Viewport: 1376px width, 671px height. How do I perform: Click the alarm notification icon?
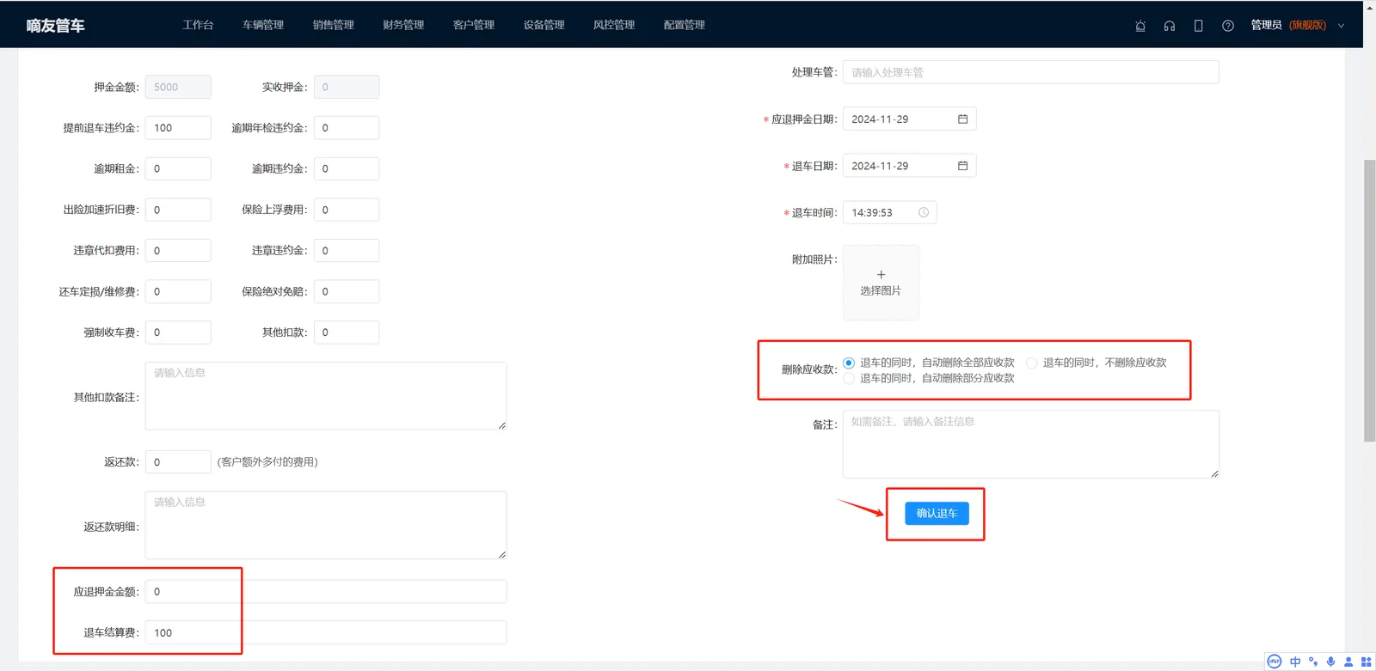coord(1140,26)
